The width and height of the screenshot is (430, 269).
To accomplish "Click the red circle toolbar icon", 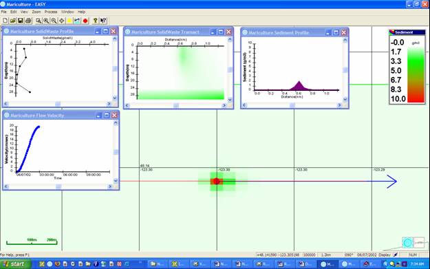I will 85,21.
